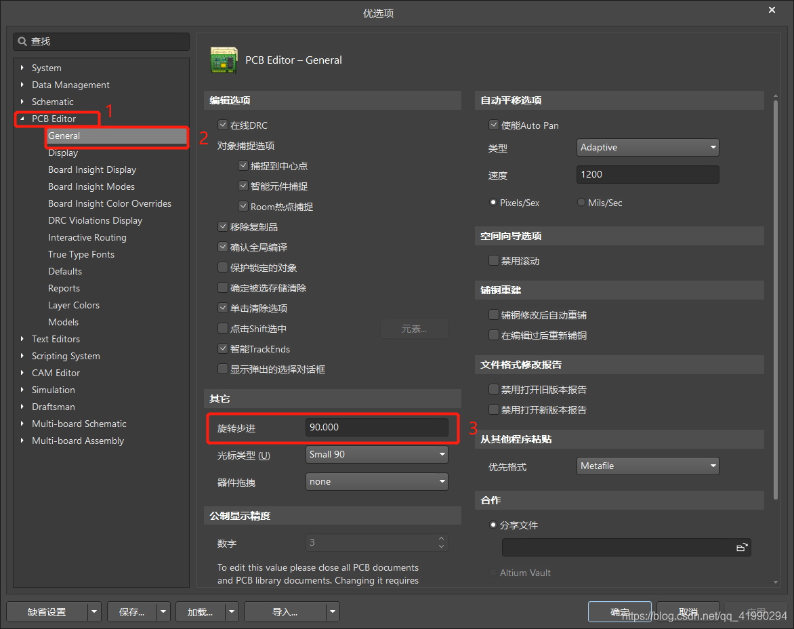Click dropdown arrow next to 缺省设置
Image resolution: width=794 pixels, height=629 pixels.
pyautogui.click(x=94, y=612)
